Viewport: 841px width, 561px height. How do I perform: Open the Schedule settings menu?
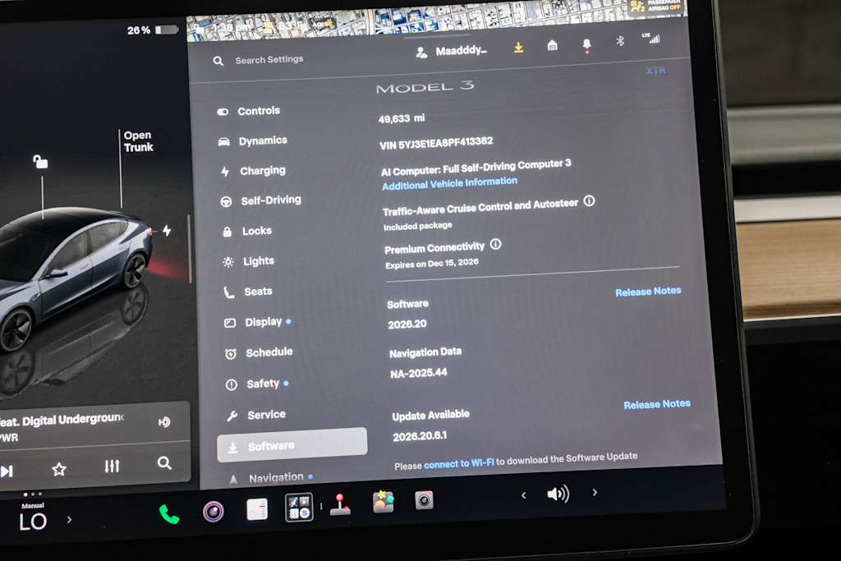(x=259, y=353)
